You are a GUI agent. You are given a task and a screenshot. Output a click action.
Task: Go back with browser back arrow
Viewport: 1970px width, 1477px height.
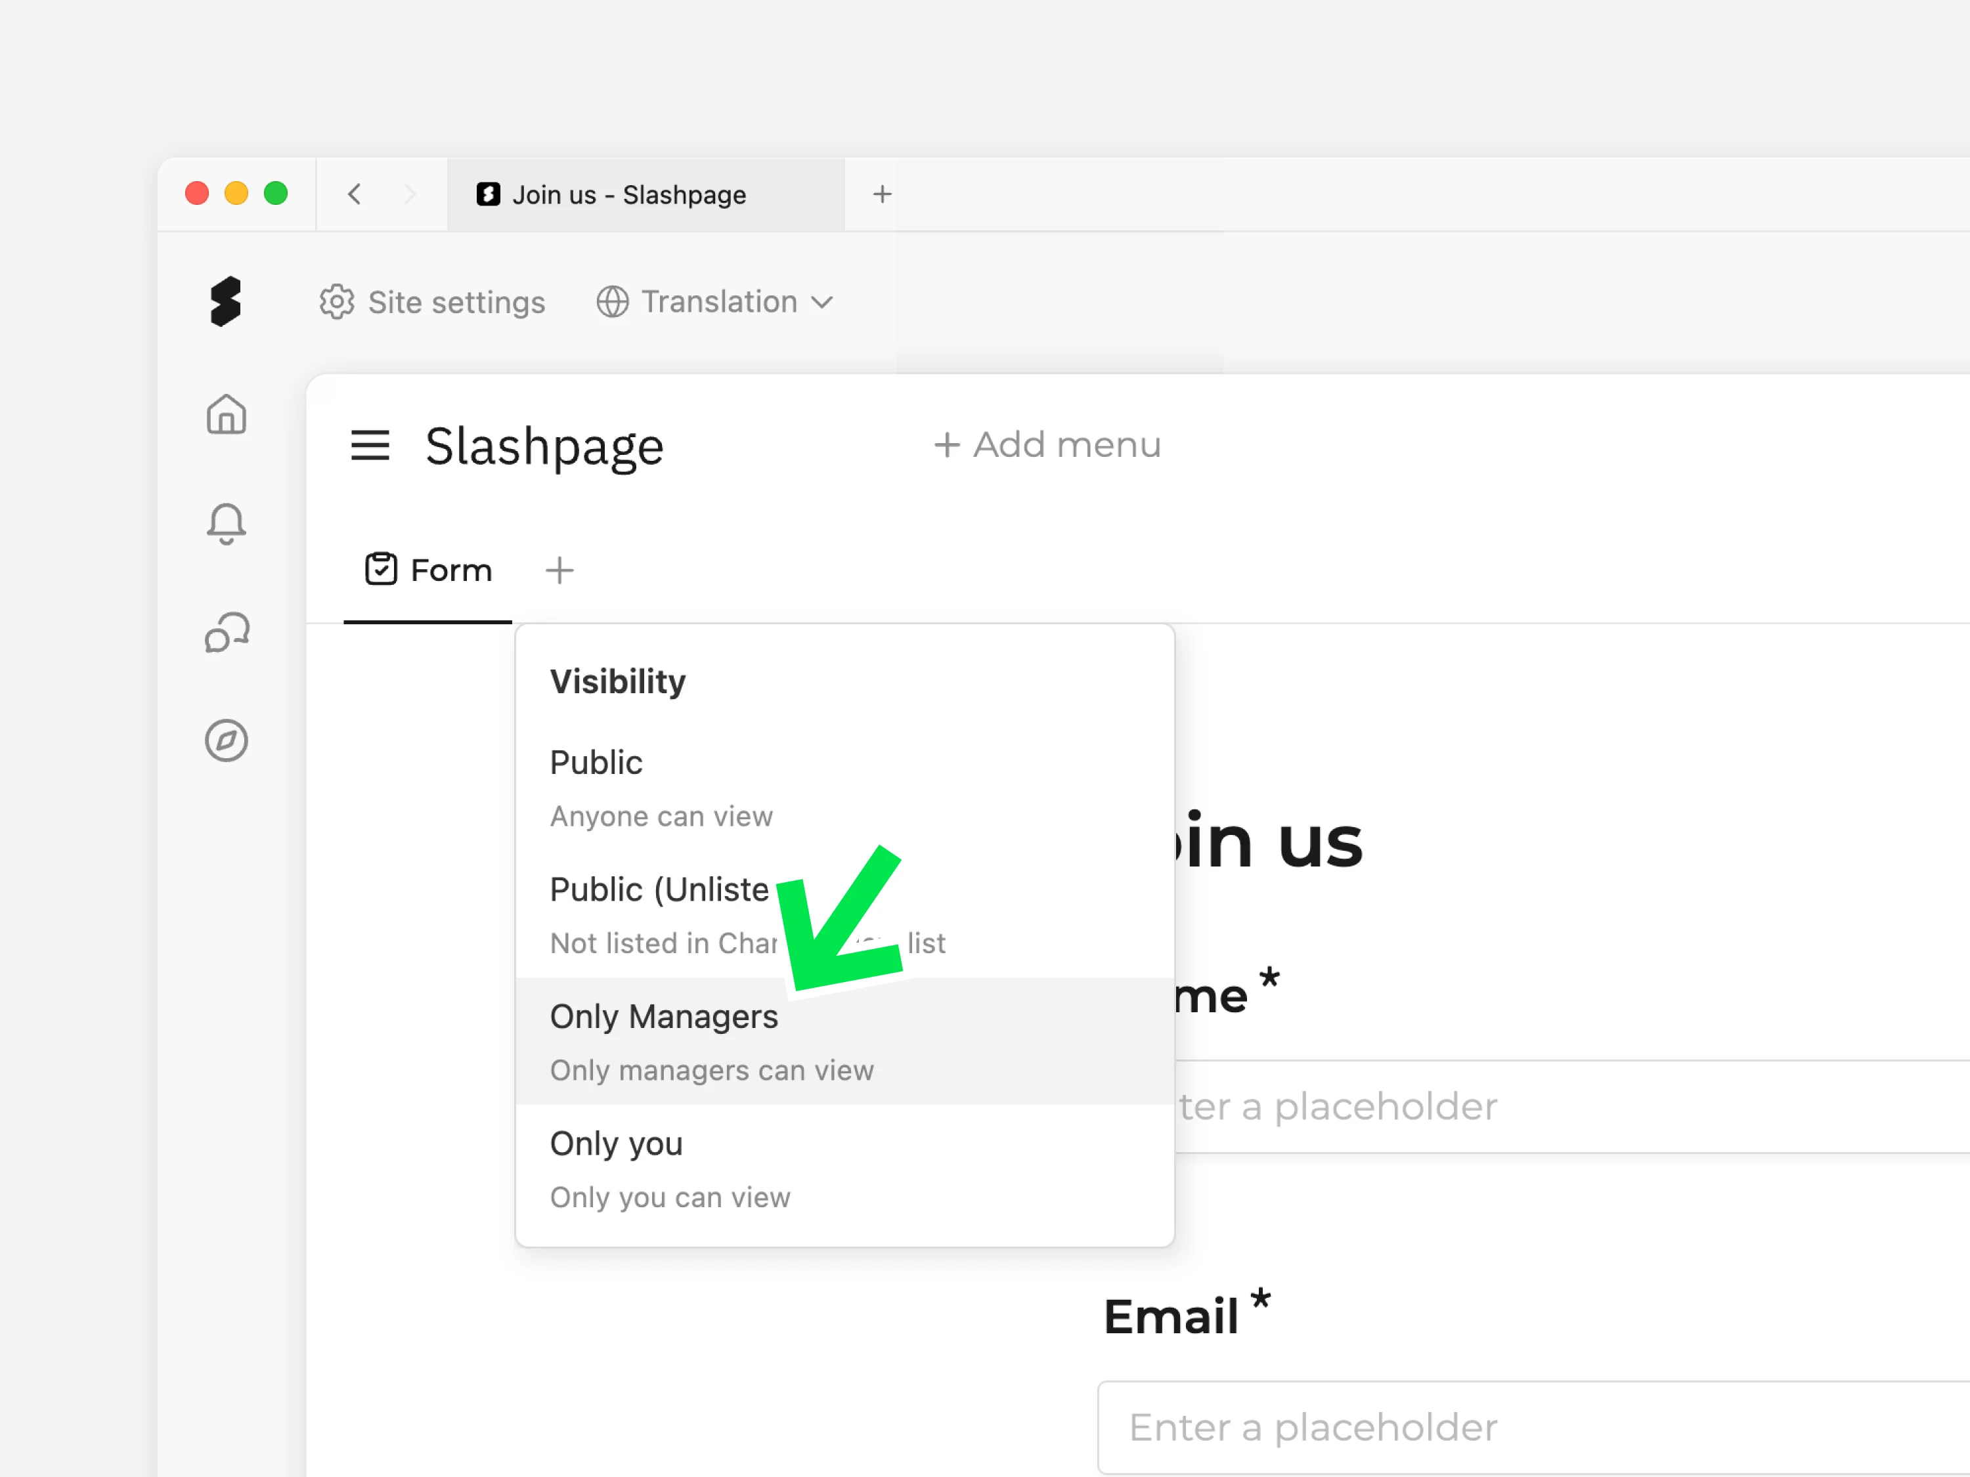pyautogui.click(x=355, y=194)
